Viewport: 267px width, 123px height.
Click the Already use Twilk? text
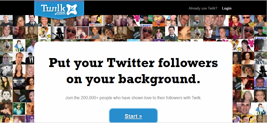203,8
